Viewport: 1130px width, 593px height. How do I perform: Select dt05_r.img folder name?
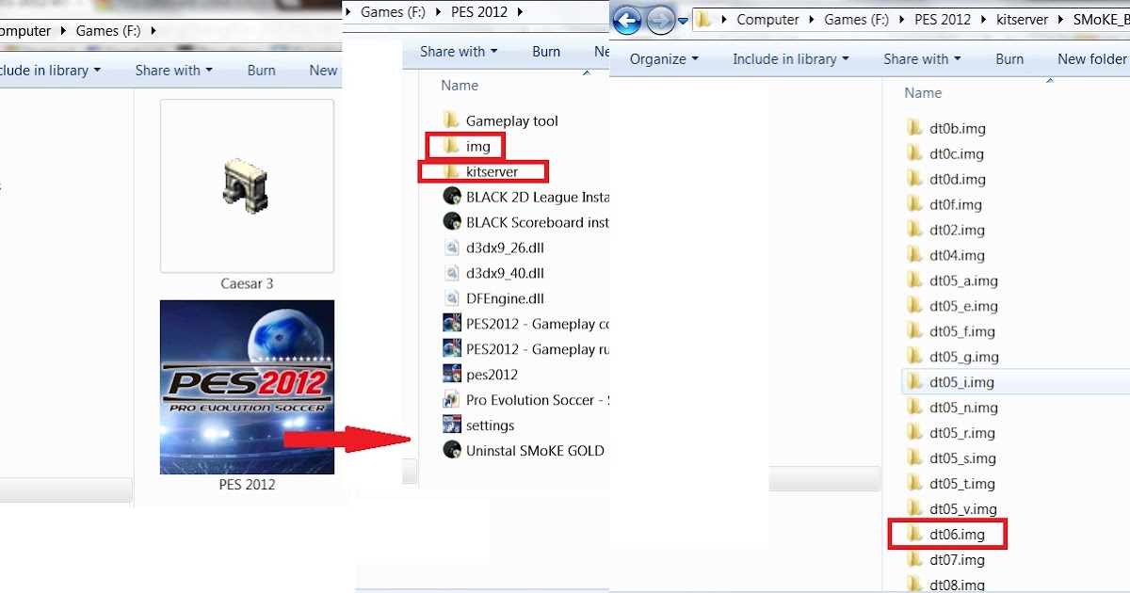962,433
